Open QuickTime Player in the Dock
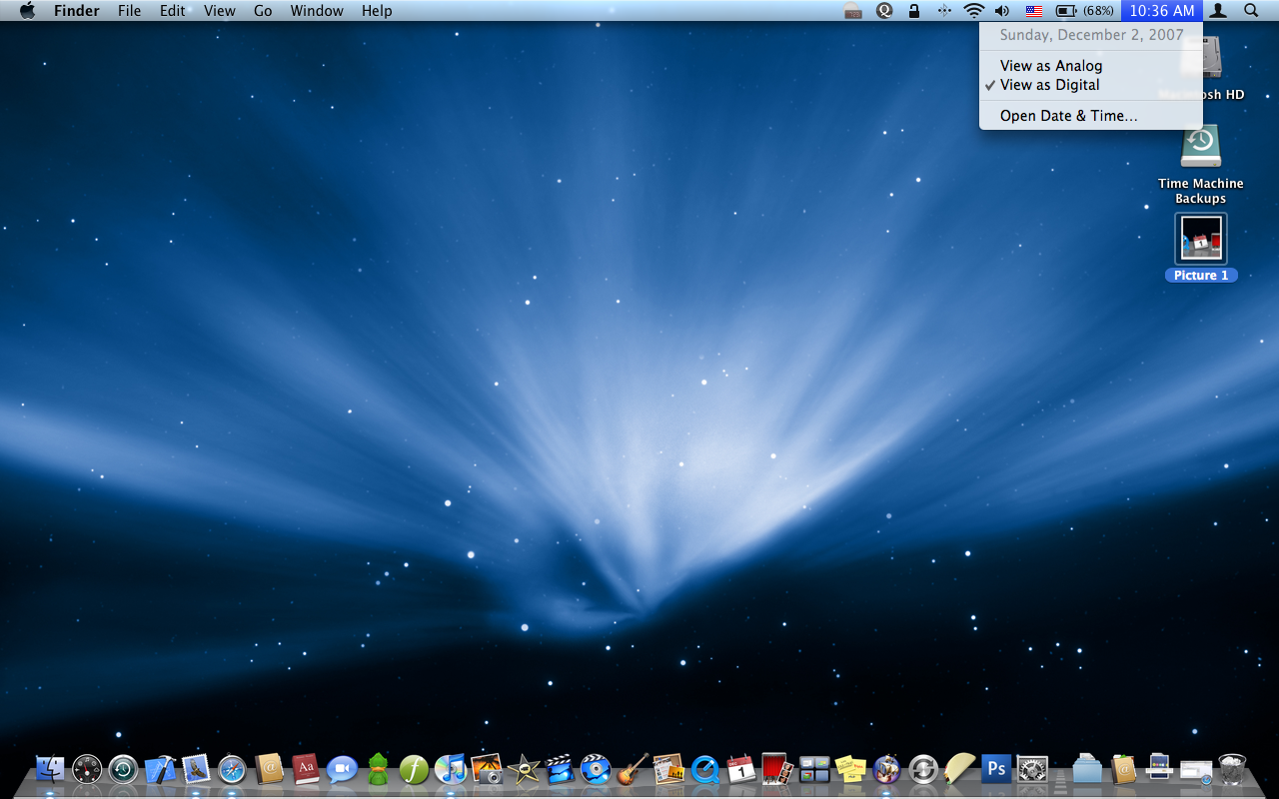 tap(705, 769)
